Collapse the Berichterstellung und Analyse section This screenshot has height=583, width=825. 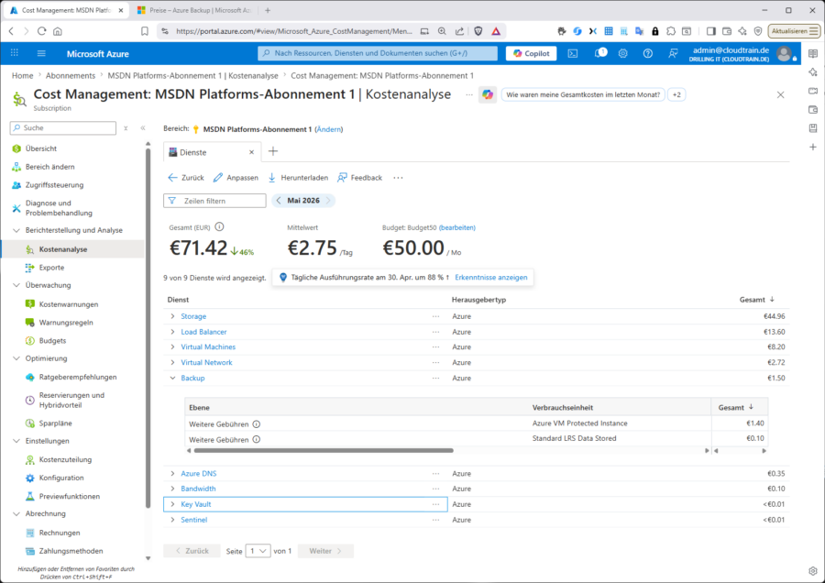click(16, 230)
